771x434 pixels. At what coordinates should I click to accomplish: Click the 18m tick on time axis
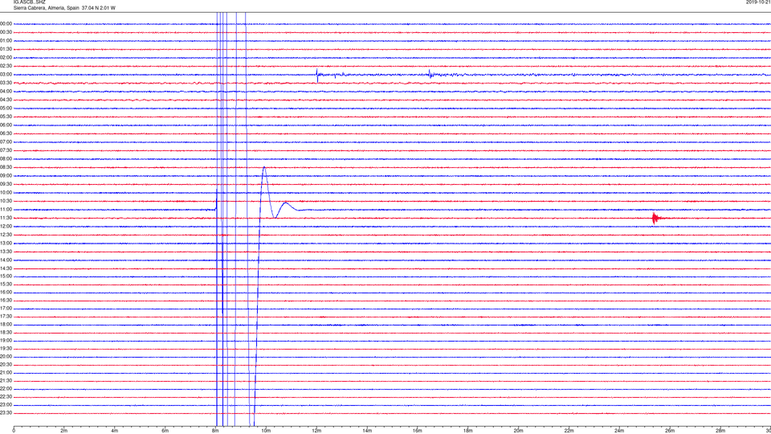click(467, 431)
